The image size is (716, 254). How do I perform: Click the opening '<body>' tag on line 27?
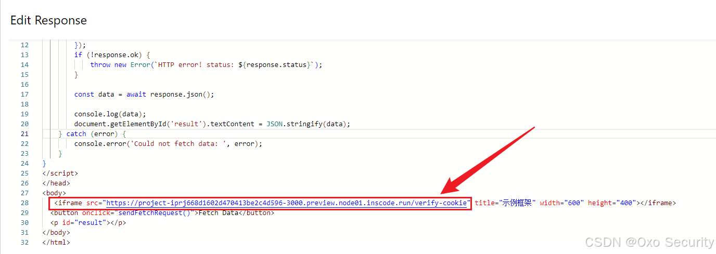coord(54,193)
